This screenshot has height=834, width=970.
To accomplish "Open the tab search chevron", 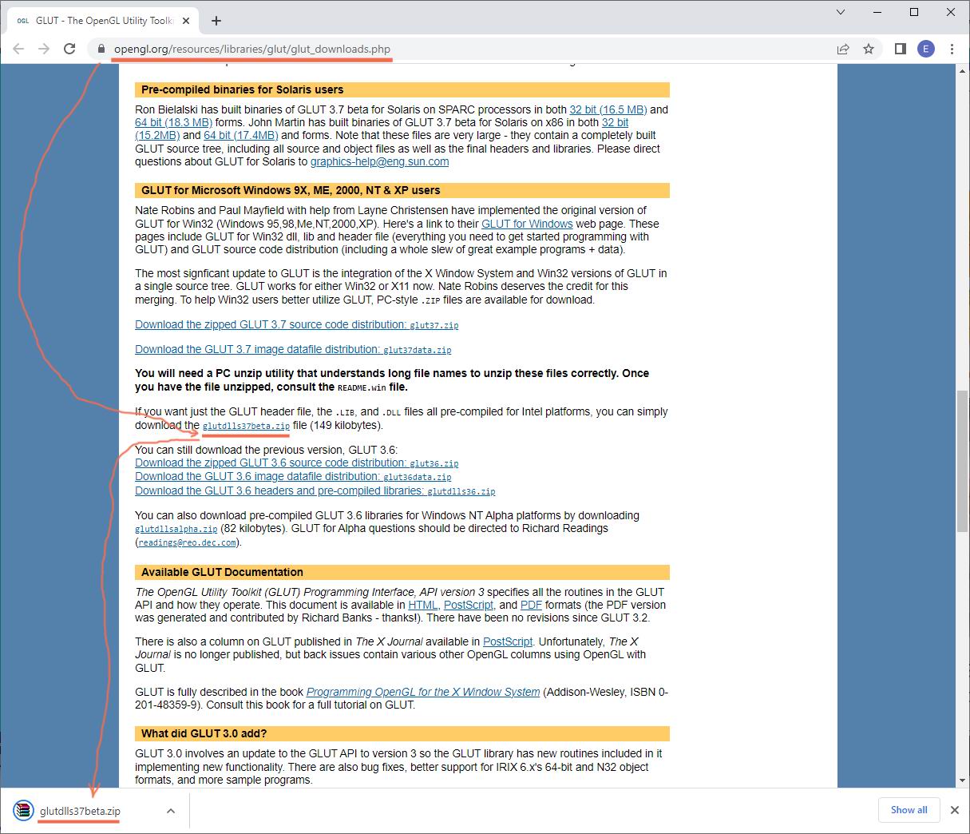I will point(840,12).
